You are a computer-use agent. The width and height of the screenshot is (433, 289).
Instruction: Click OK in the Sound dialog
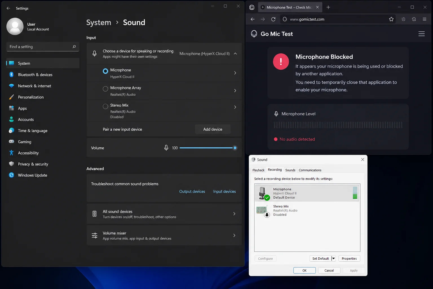pos(304,270)
